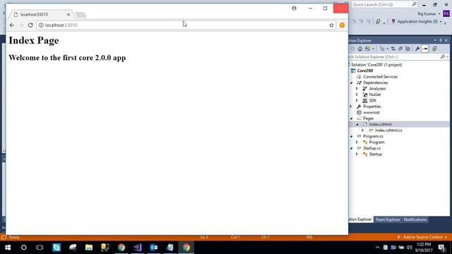Collapse the Program.cs node
The image size is (452, 254).
point(352,136)
